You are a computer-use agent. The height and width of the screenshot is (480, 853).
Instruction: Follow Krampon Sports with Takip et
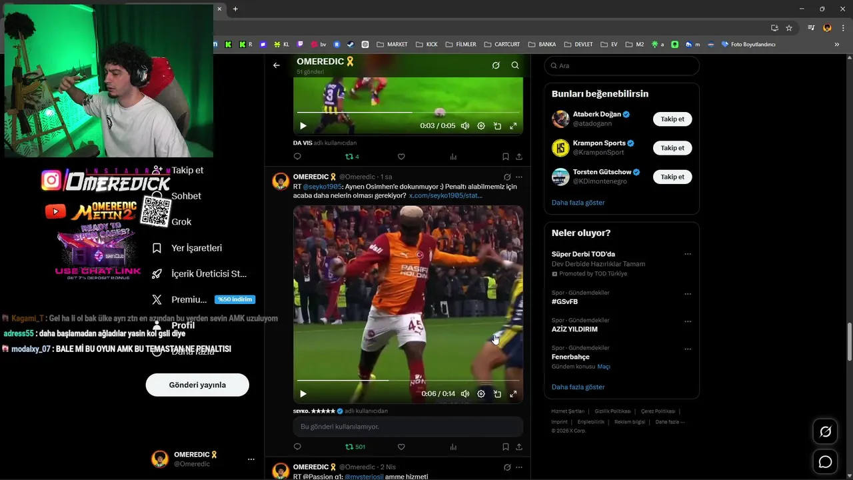click(672, 148)
